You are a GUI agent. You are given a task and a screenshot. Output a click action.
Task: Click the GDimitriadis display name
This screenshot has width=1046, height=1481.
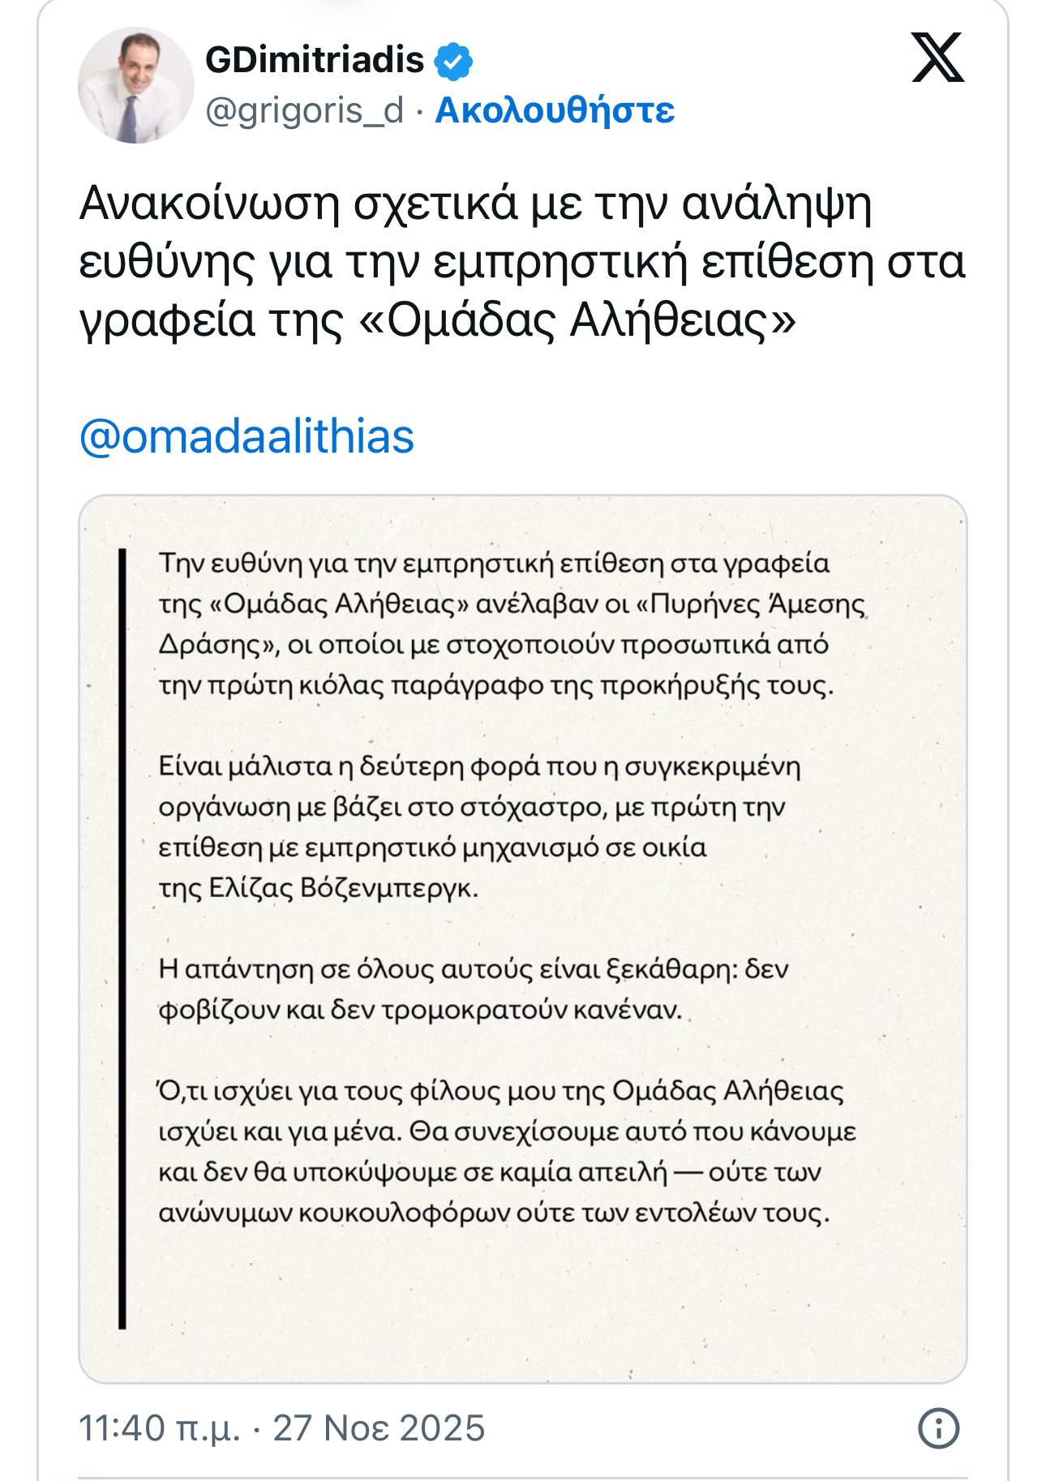coord(315,60)
